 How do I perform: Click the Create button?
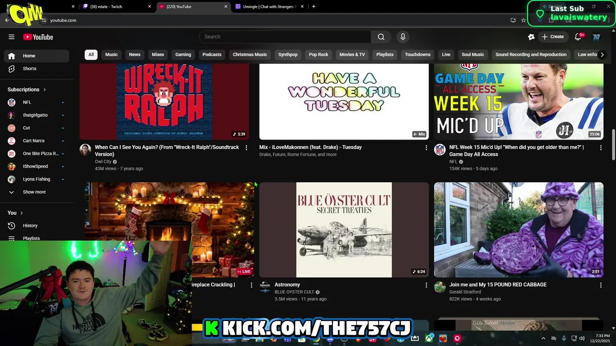click(x=552, y=37)
